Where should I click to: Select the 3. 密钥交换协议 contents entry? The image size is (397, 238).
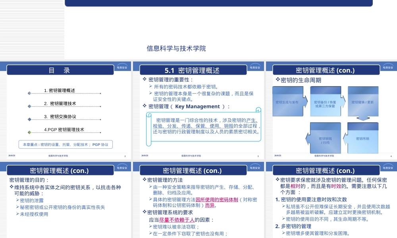click(60, 116)
